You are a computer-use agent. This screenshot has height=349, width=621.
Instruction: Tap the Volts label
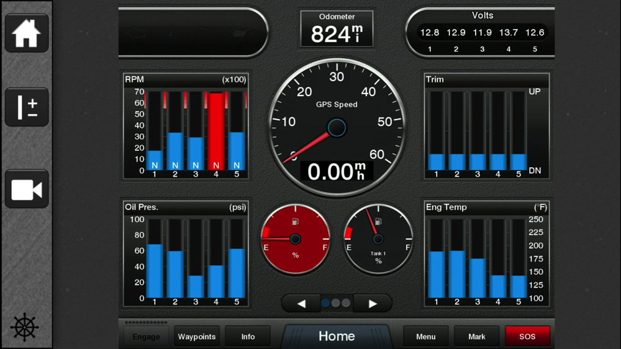(x=483, y=15)
